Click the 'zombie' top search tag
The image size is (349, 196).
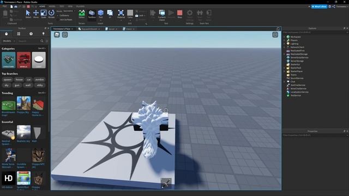[40, 79]
